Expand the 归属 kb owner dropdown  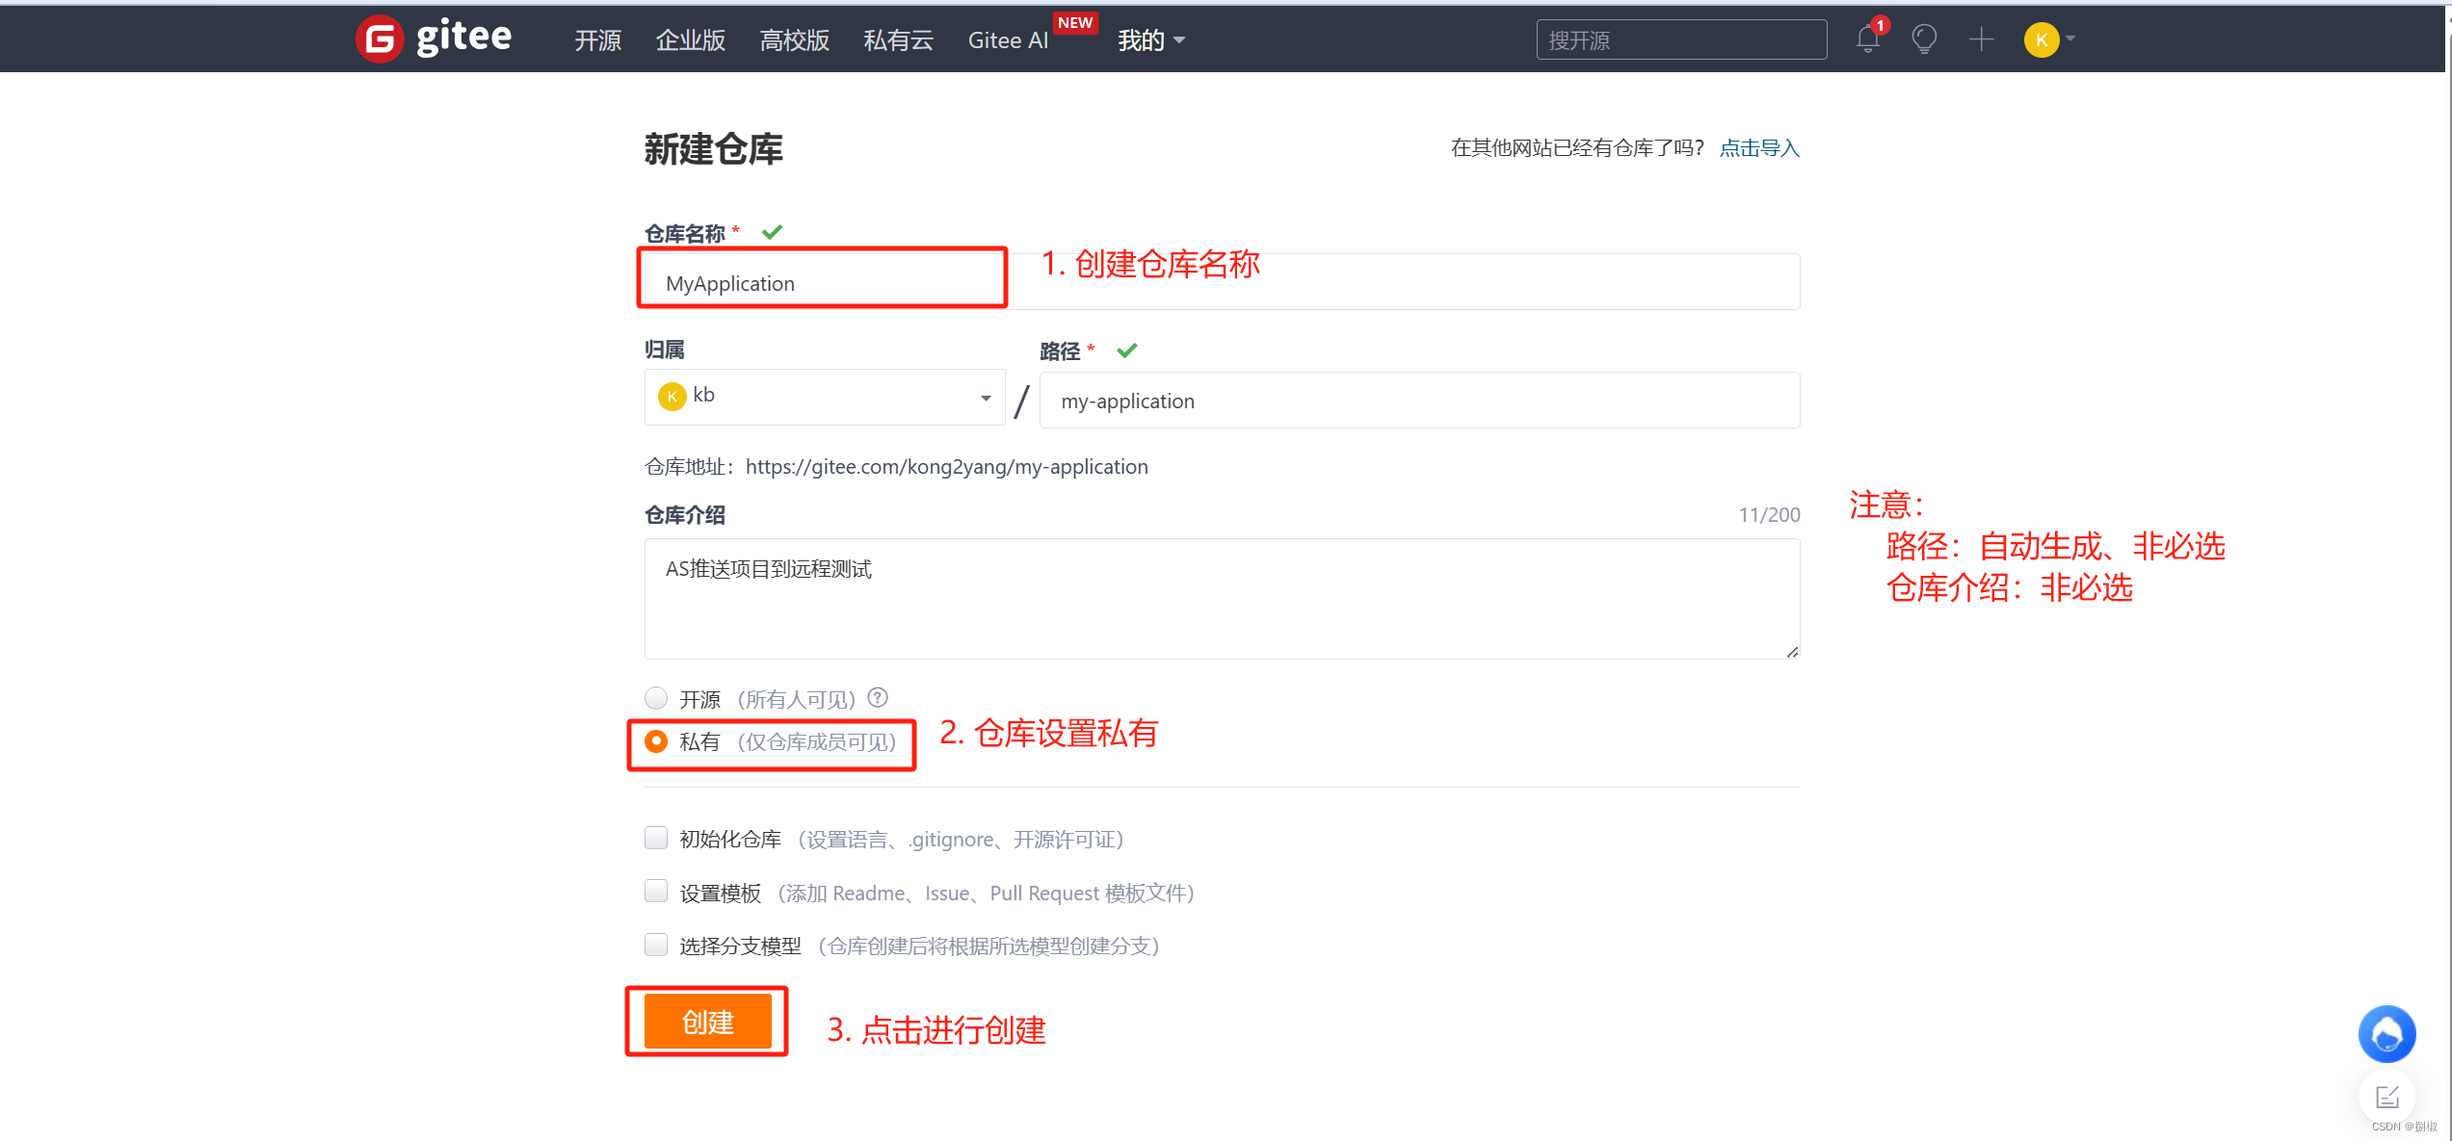[x=825, y=397]
